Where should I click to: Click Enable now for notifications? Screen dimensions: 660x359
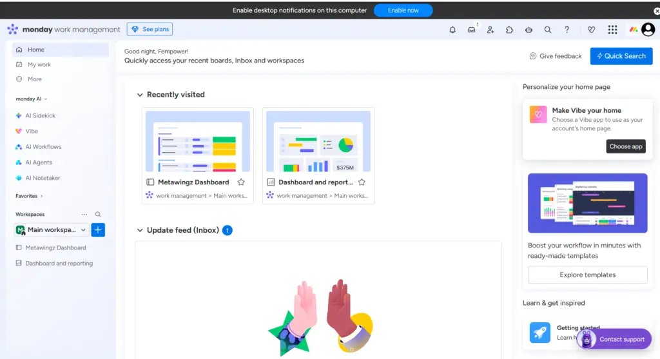403,10
